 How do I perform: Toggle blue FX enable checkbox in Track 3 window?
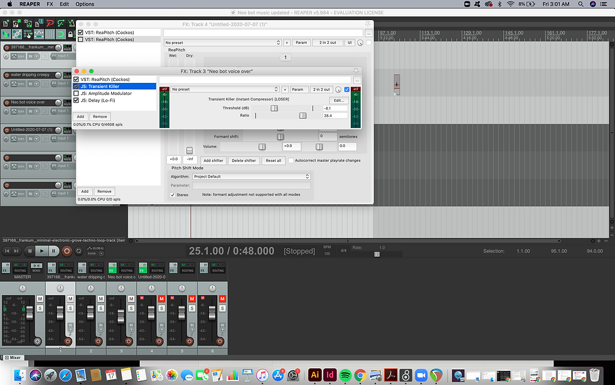[346, 89]
